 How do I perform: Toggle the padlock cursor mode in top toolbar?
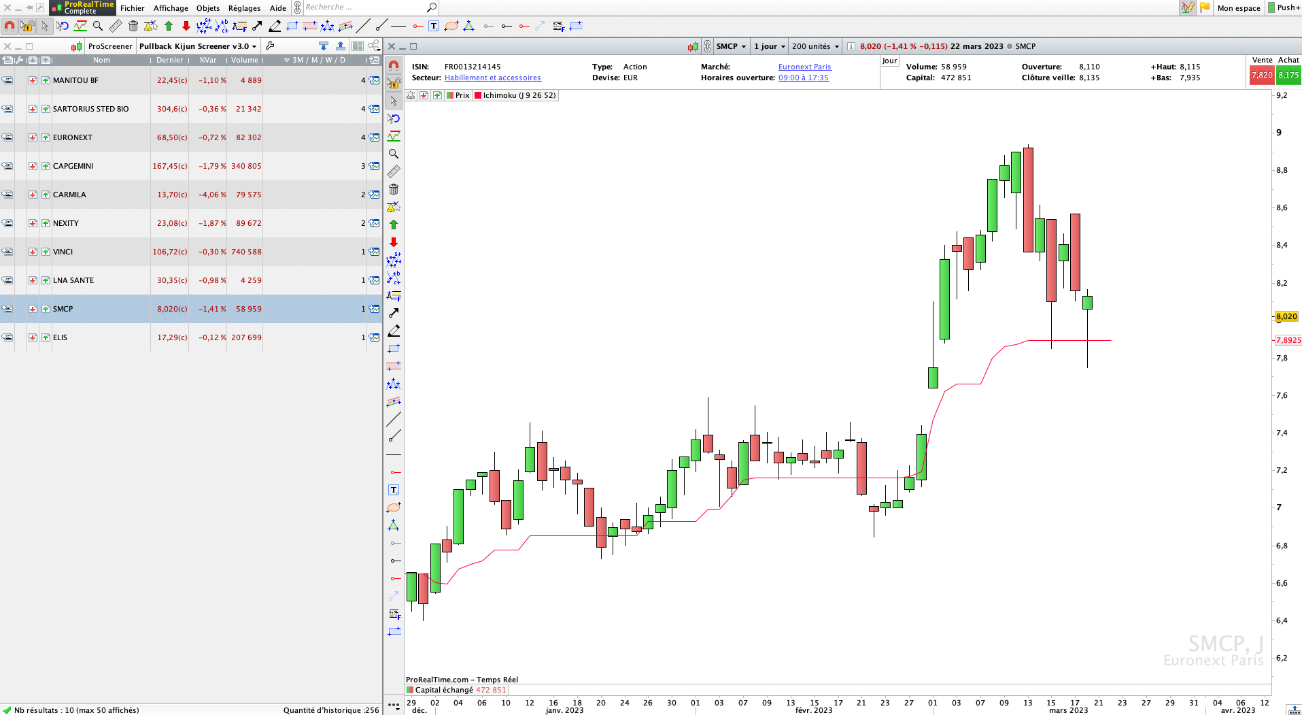click(x=27, y=26)
